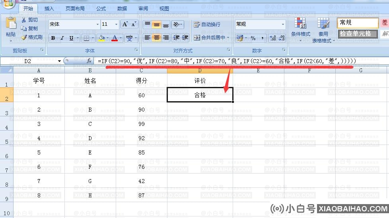Screen dimensions: 389x218
Task: Select column D header
Action: coord(200,71)
